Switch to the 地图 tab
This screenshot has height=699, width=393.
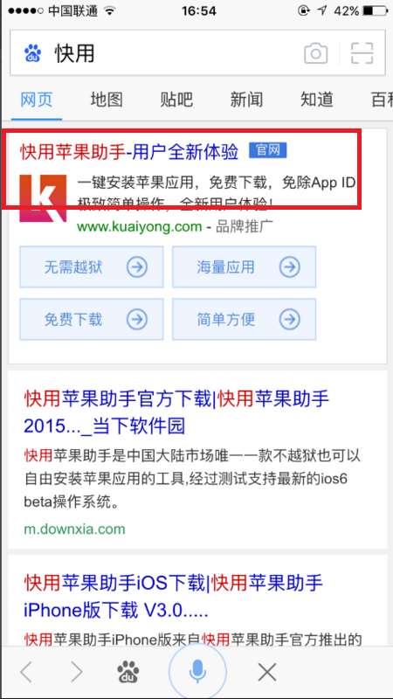pos(107,100)
